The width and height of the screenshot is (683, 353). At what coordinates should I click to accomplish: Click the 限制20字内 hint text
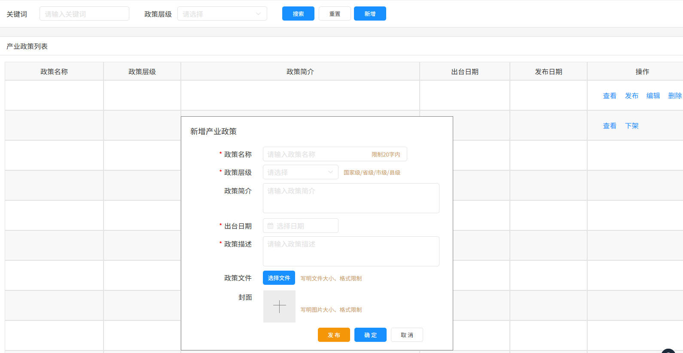pos(386,154)
